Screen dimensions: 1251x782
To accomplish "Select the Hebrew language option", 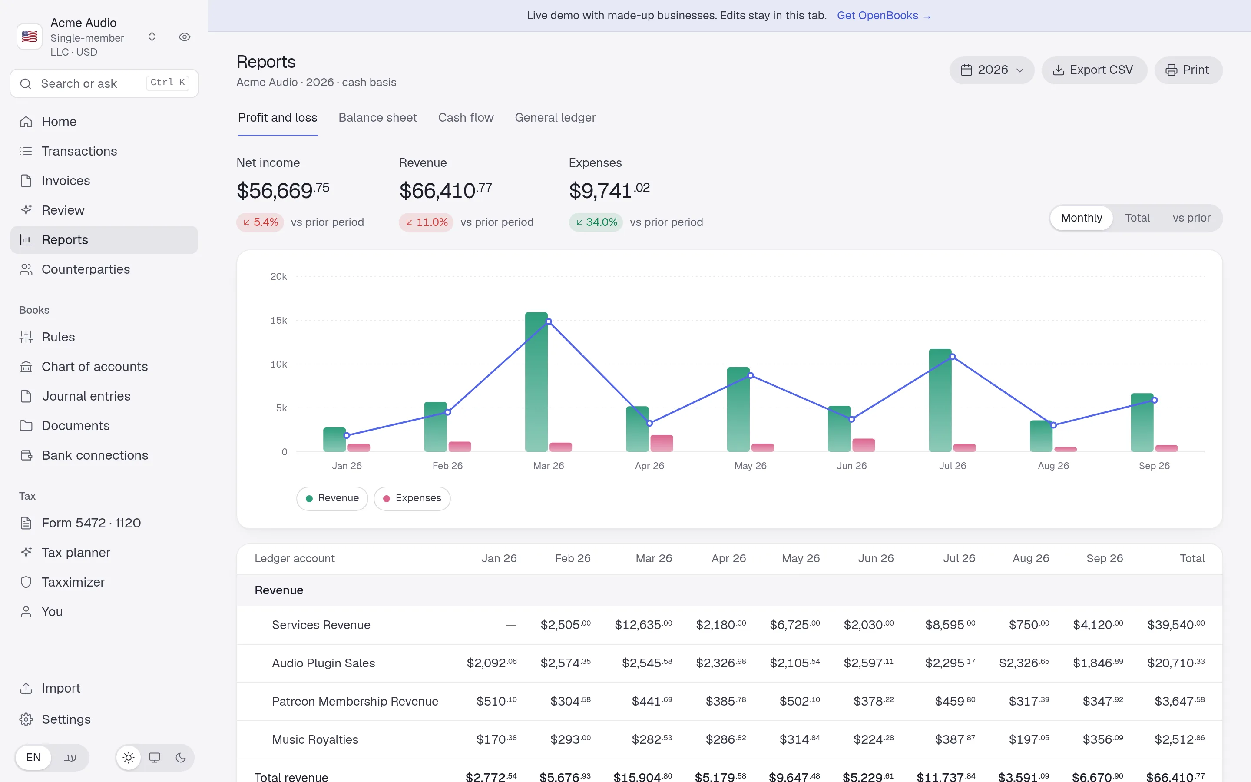I will pyautogui.click(x=70, y=758).
